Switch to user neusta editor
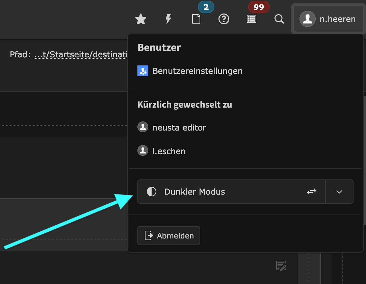366x284 pixels. tap(179, 128)
